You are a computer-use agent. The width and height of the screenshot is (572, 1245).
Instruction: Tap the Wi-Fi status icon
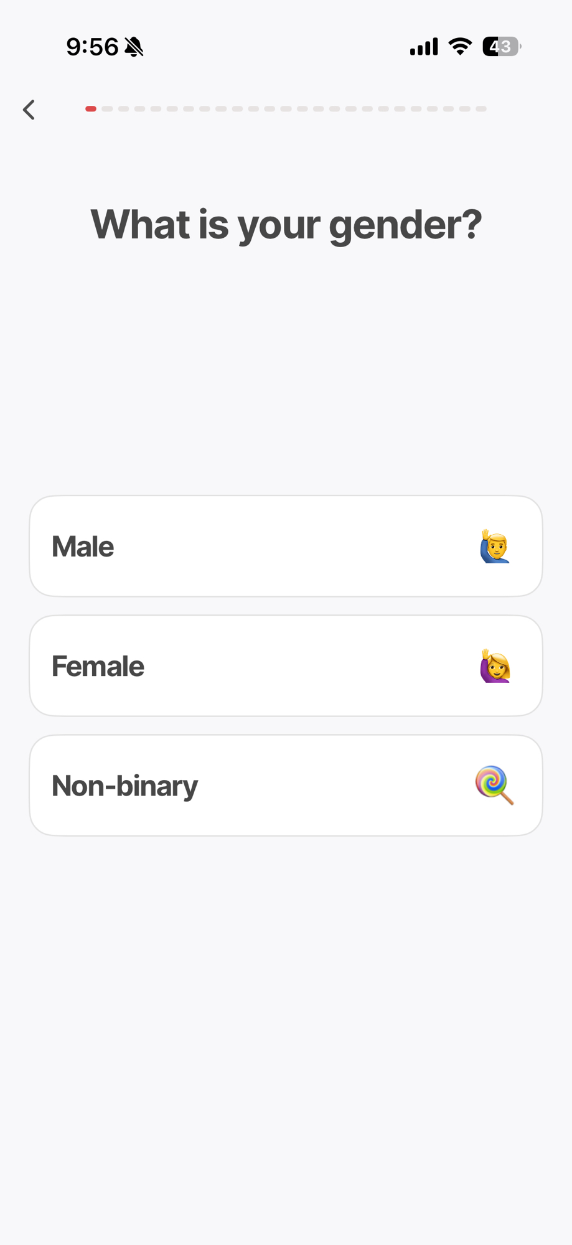460,47
